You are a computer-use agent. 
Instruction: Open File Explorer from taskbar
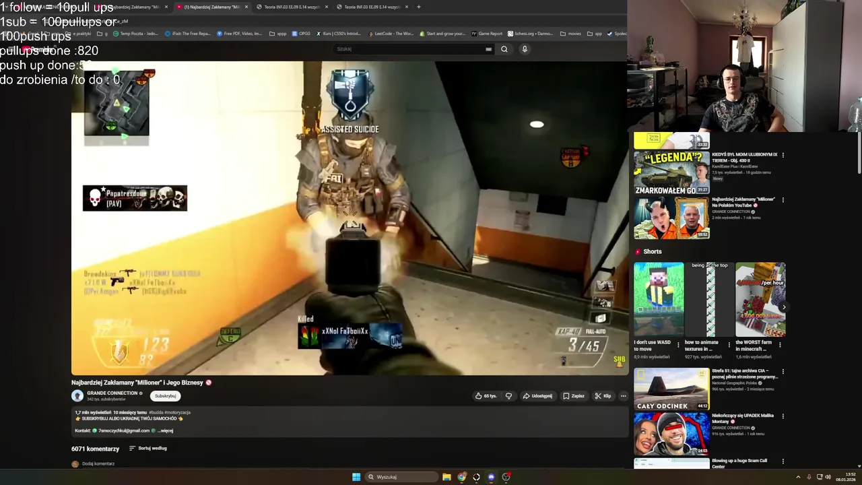[446, 477]
